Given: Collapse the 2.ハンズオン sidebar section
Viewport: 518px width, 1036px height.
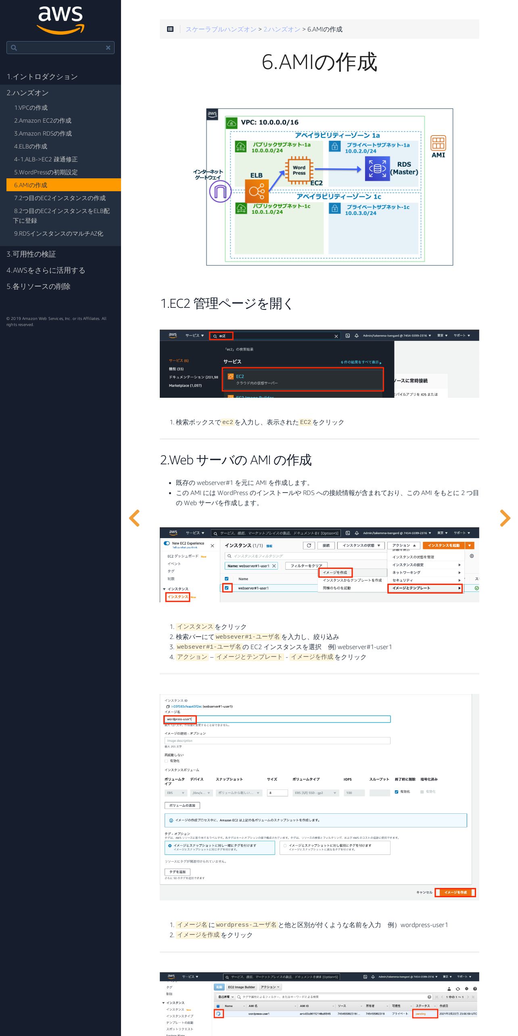Looking at the screenshot, I should click(x=61, y=93).
